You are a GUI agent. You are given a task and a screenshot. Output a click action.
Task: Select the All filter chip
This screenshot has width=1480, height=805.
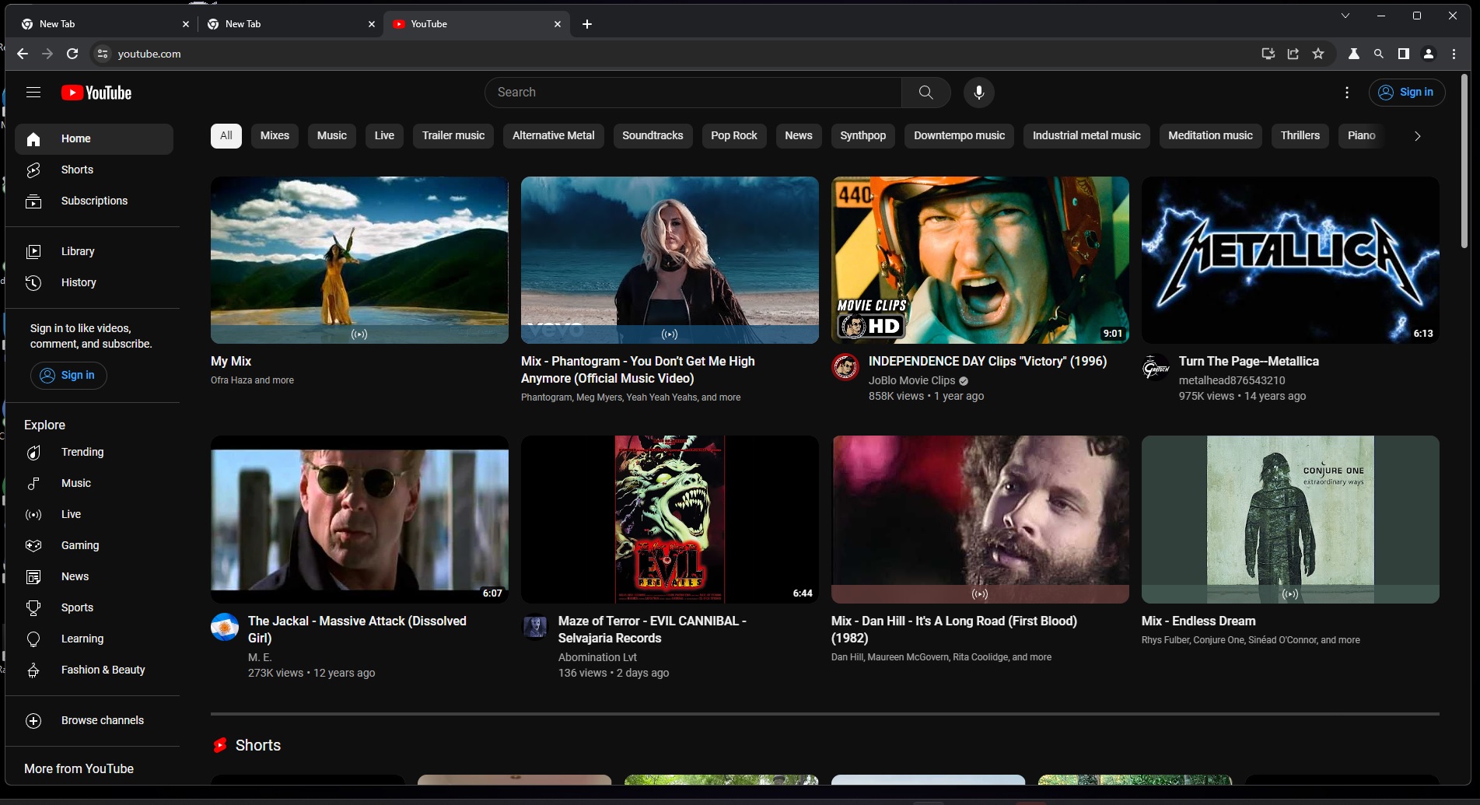(x=226, y=135)
